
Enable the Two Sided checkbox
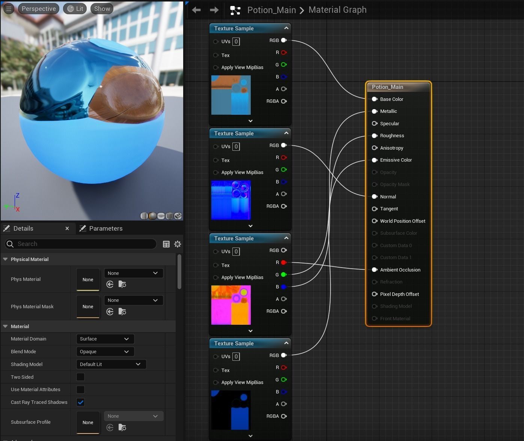[80, 377]
